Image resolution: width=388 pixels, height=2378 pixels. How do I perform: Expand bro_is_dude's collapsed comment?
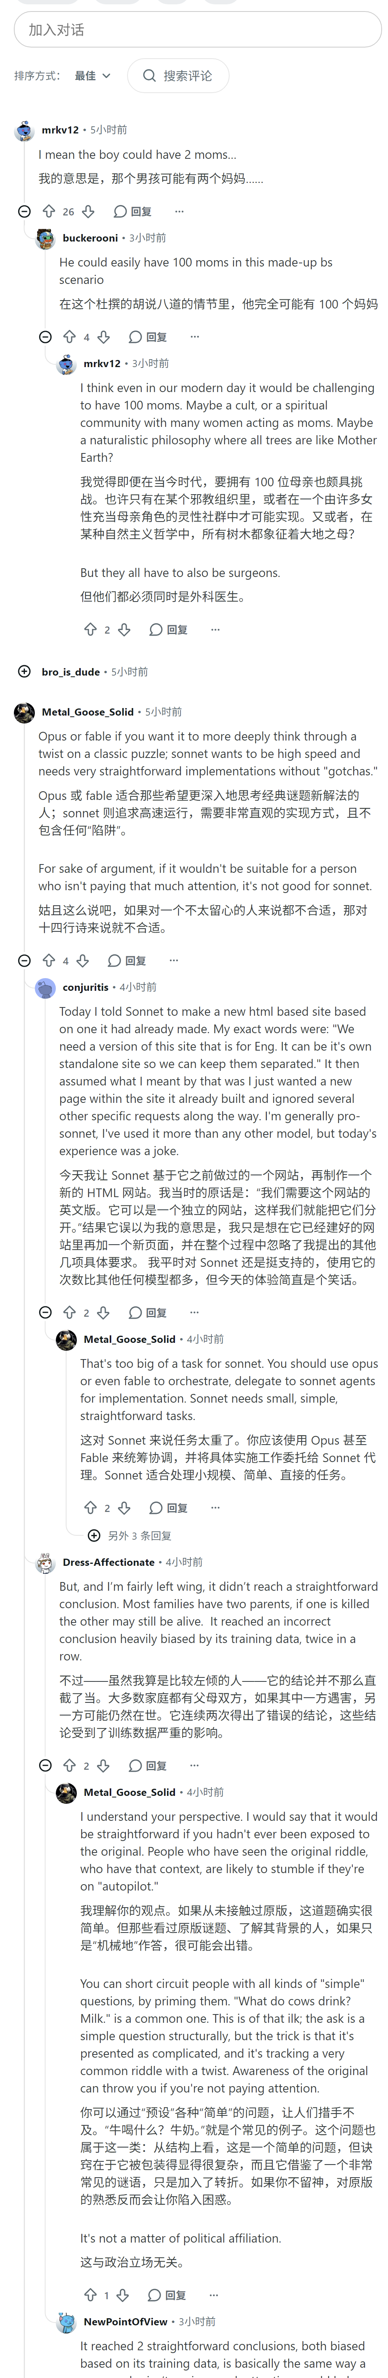25,671
